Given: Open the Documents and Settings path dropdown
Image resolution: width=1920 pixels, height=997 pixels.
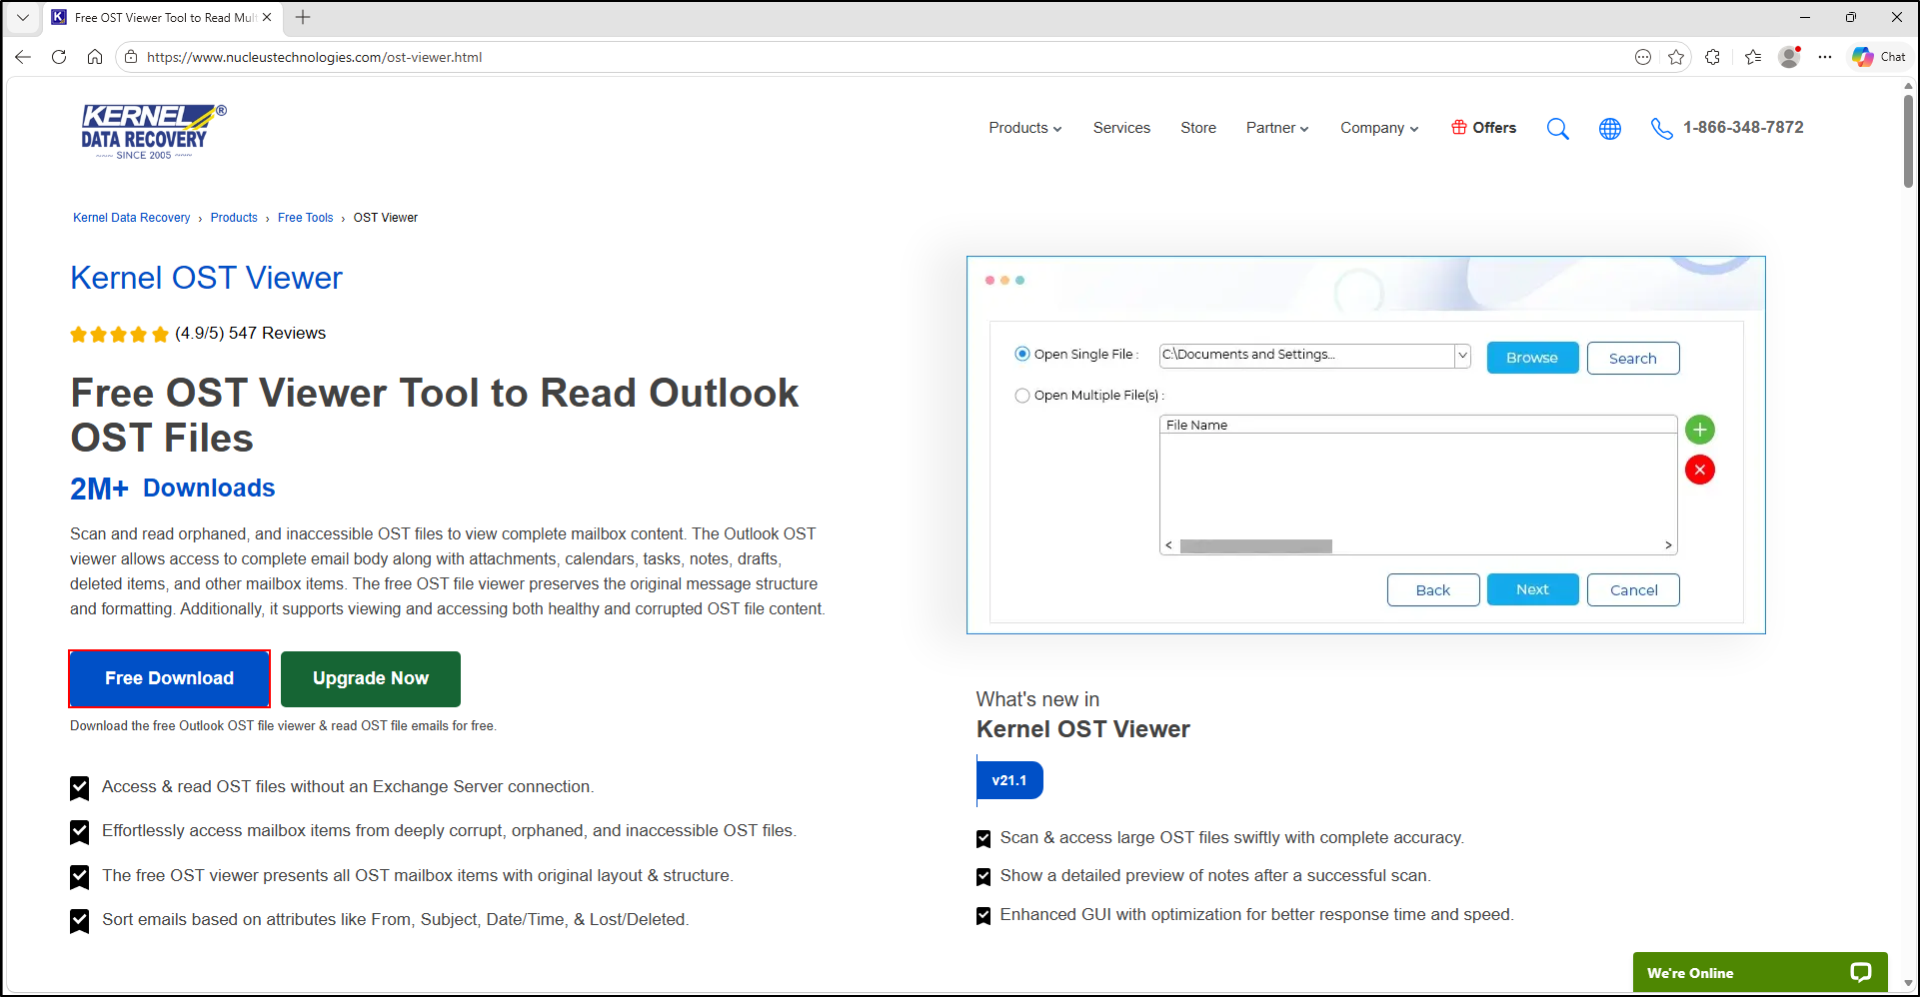Looking at the screenshot, I should coord(1462,355).
